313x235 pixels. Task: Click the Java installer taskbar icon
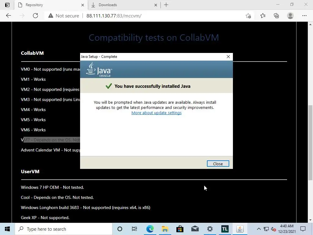240,229
